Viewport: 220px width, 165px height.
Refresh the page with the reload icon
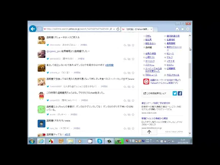tap(118, 29)
